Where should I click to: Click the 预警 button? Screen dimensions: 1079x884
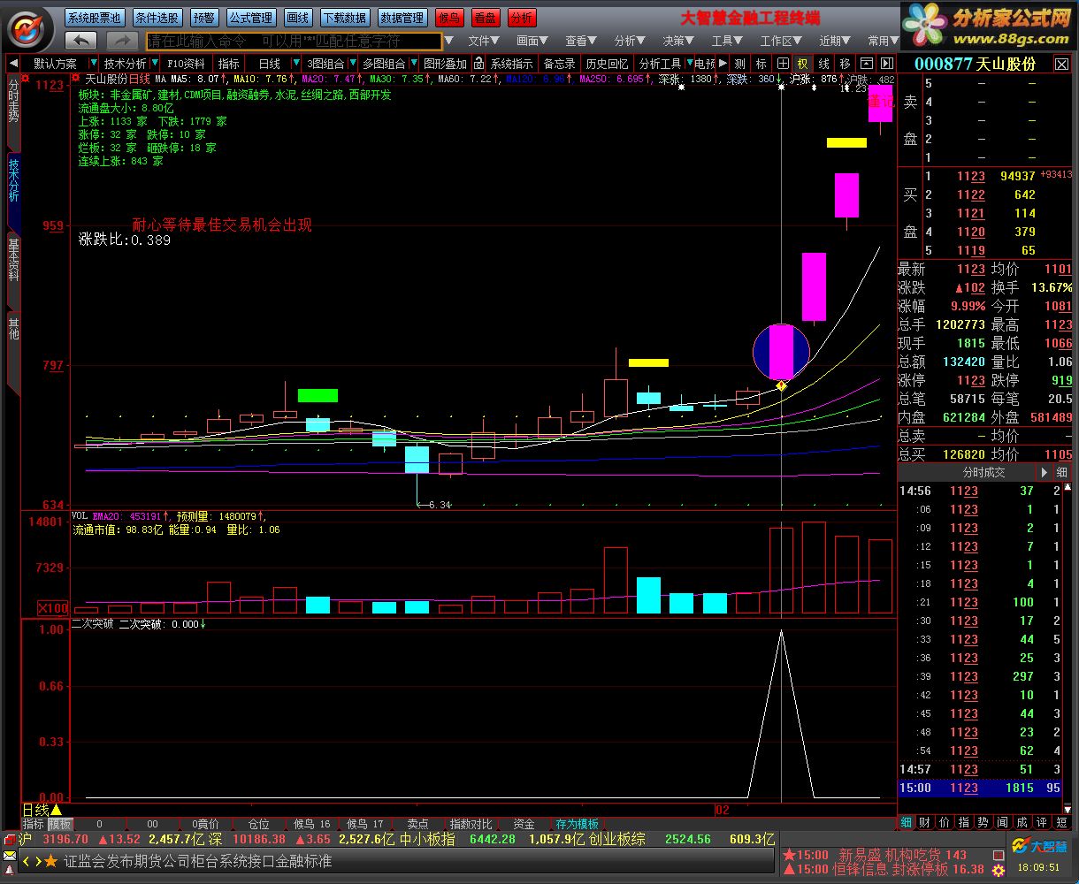203,17
